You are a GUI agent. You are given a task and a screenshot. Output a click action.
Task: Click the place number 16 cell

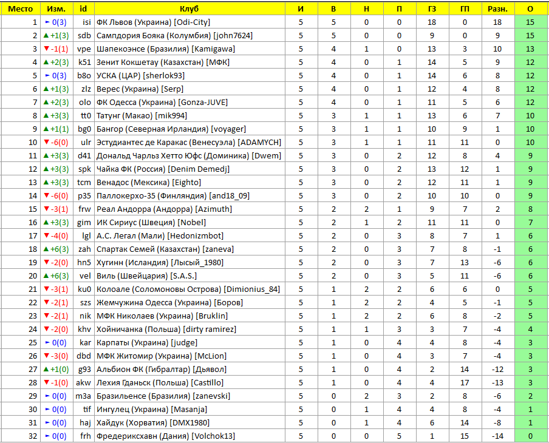click(x=20, y=223)
